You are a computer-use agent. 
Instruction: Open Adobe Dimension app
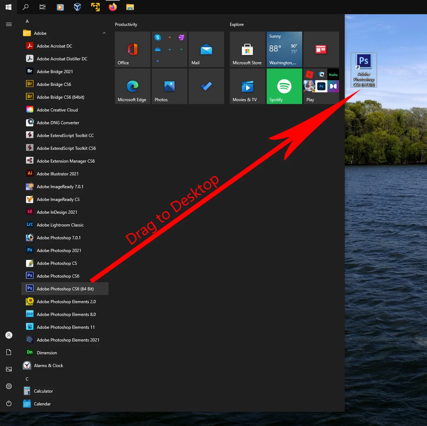click(65, 353)
